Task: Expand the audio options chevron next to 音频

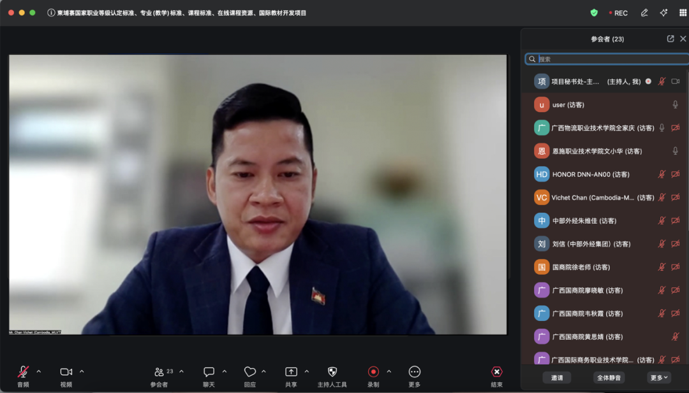Action: point(39,371)
